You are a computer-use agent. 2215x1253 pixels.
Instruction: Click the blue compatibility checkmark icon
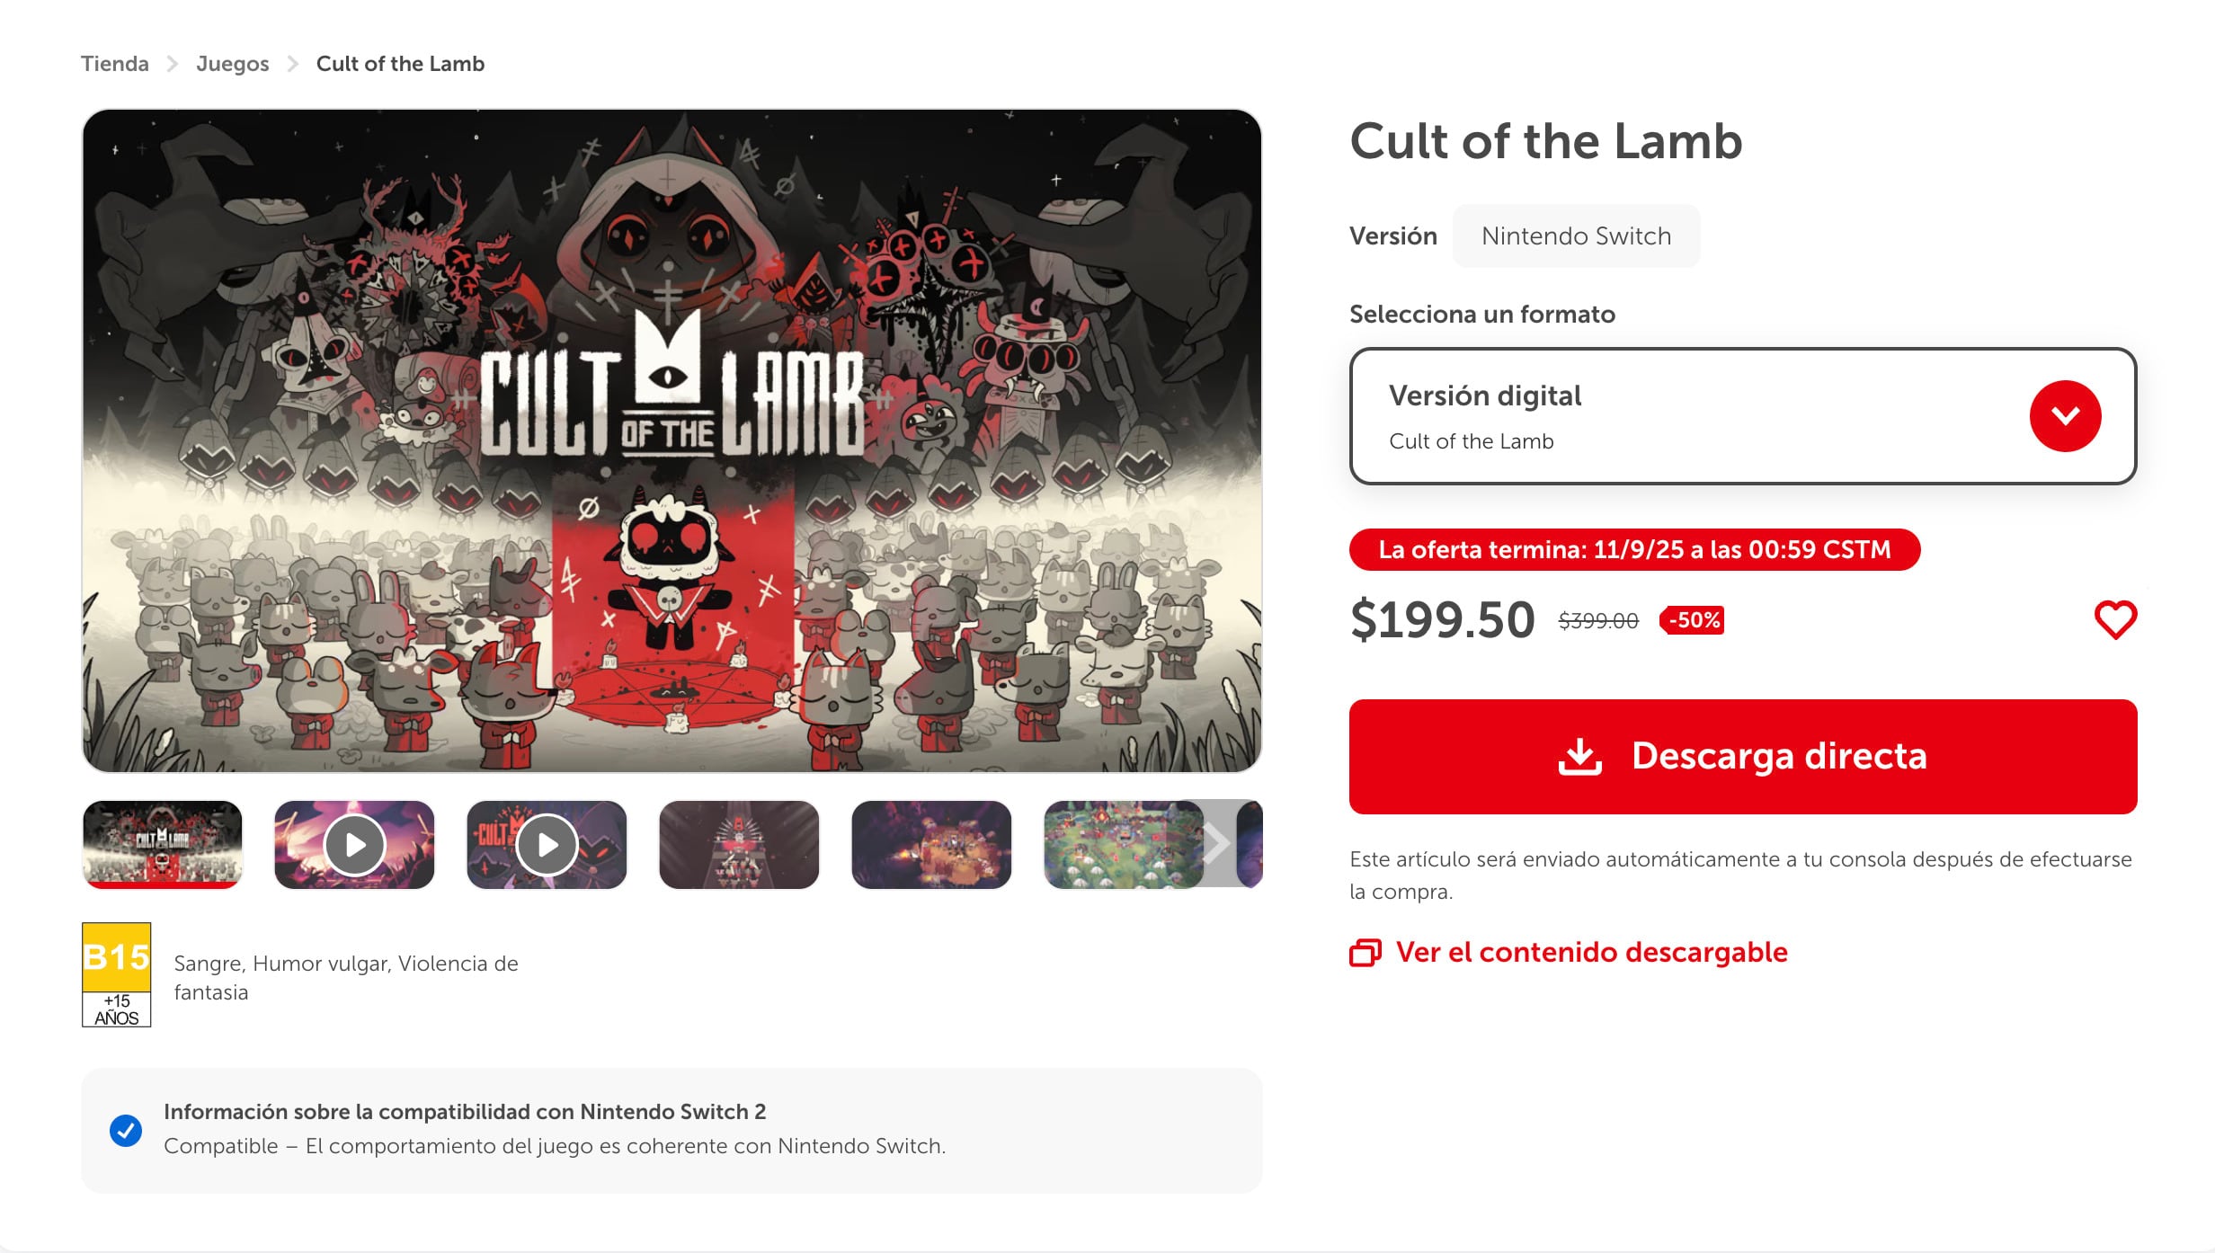coord(126,1130)
